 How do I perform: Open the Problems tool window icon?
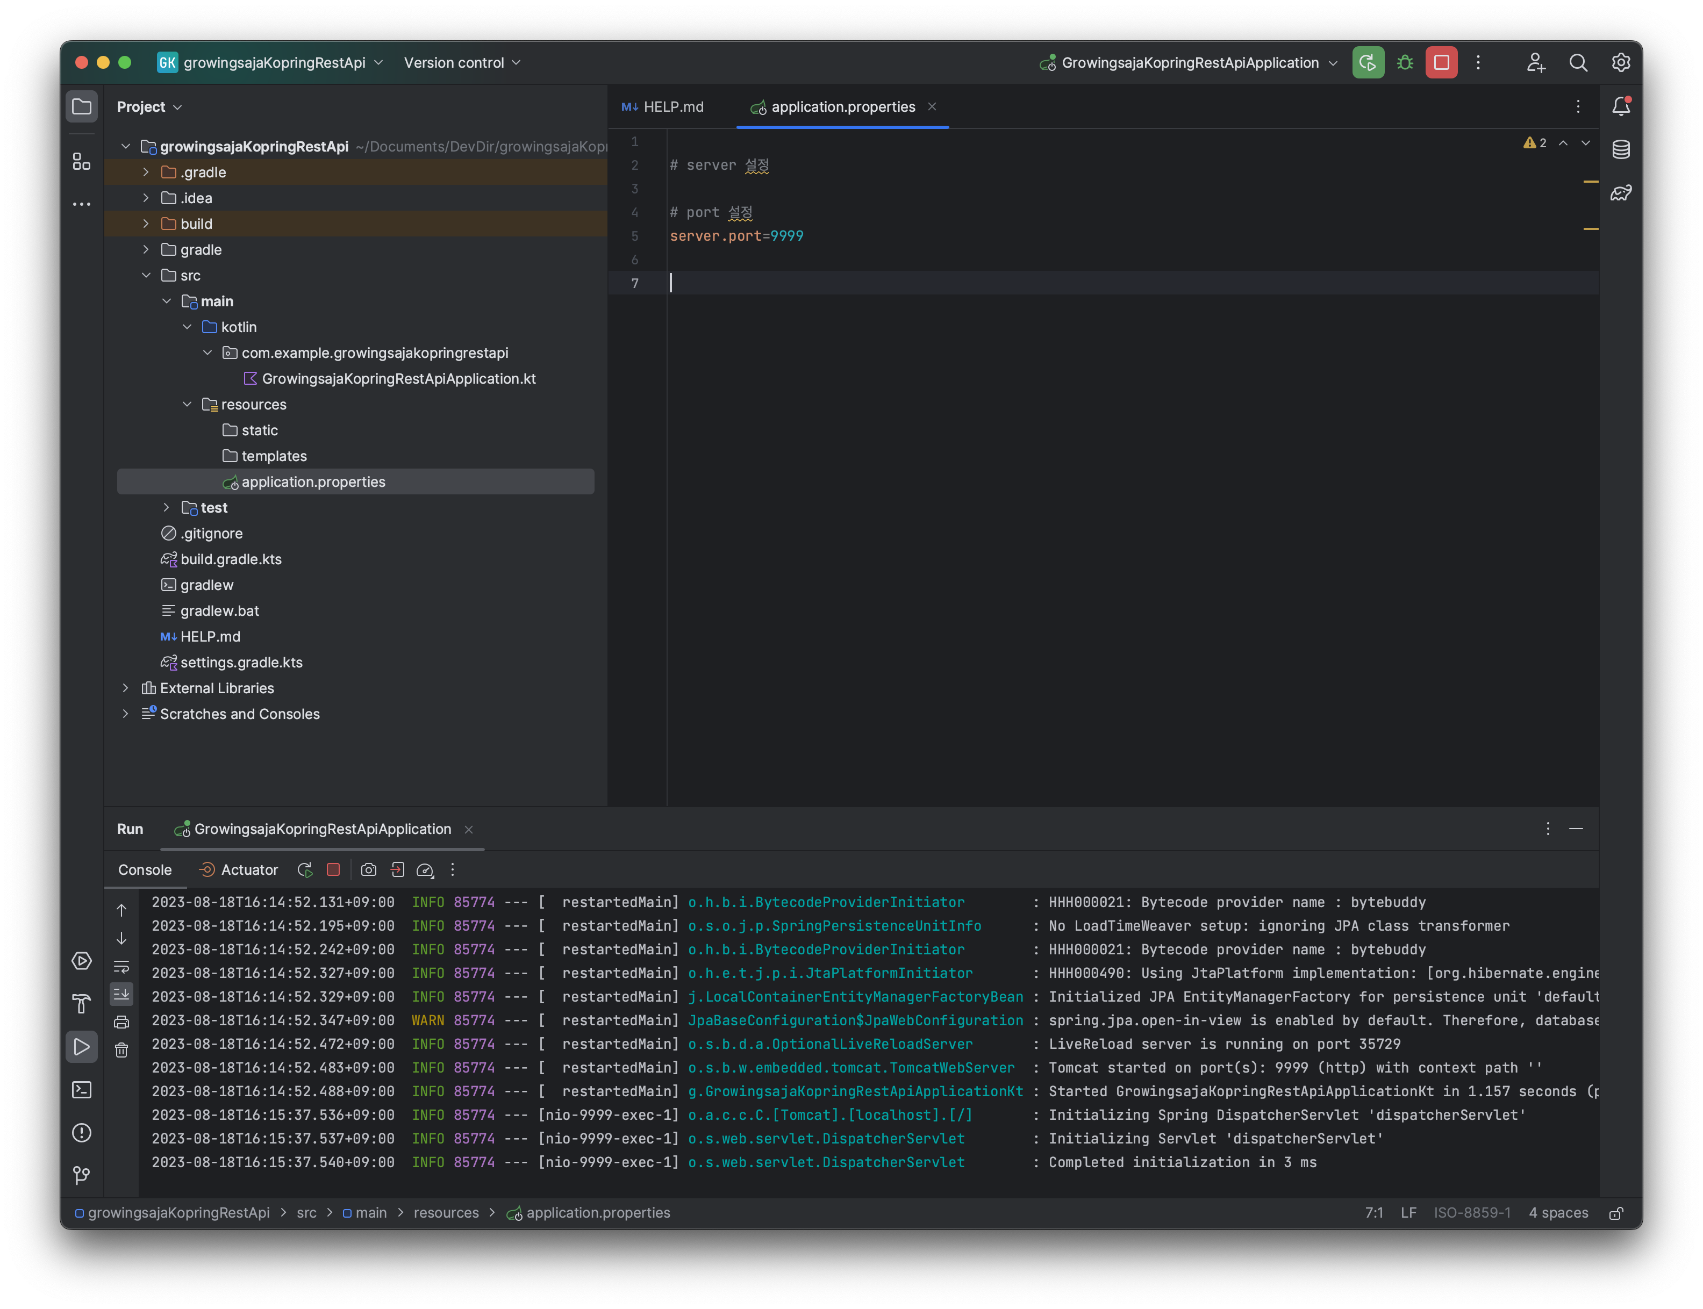[x=81, y=1132]
